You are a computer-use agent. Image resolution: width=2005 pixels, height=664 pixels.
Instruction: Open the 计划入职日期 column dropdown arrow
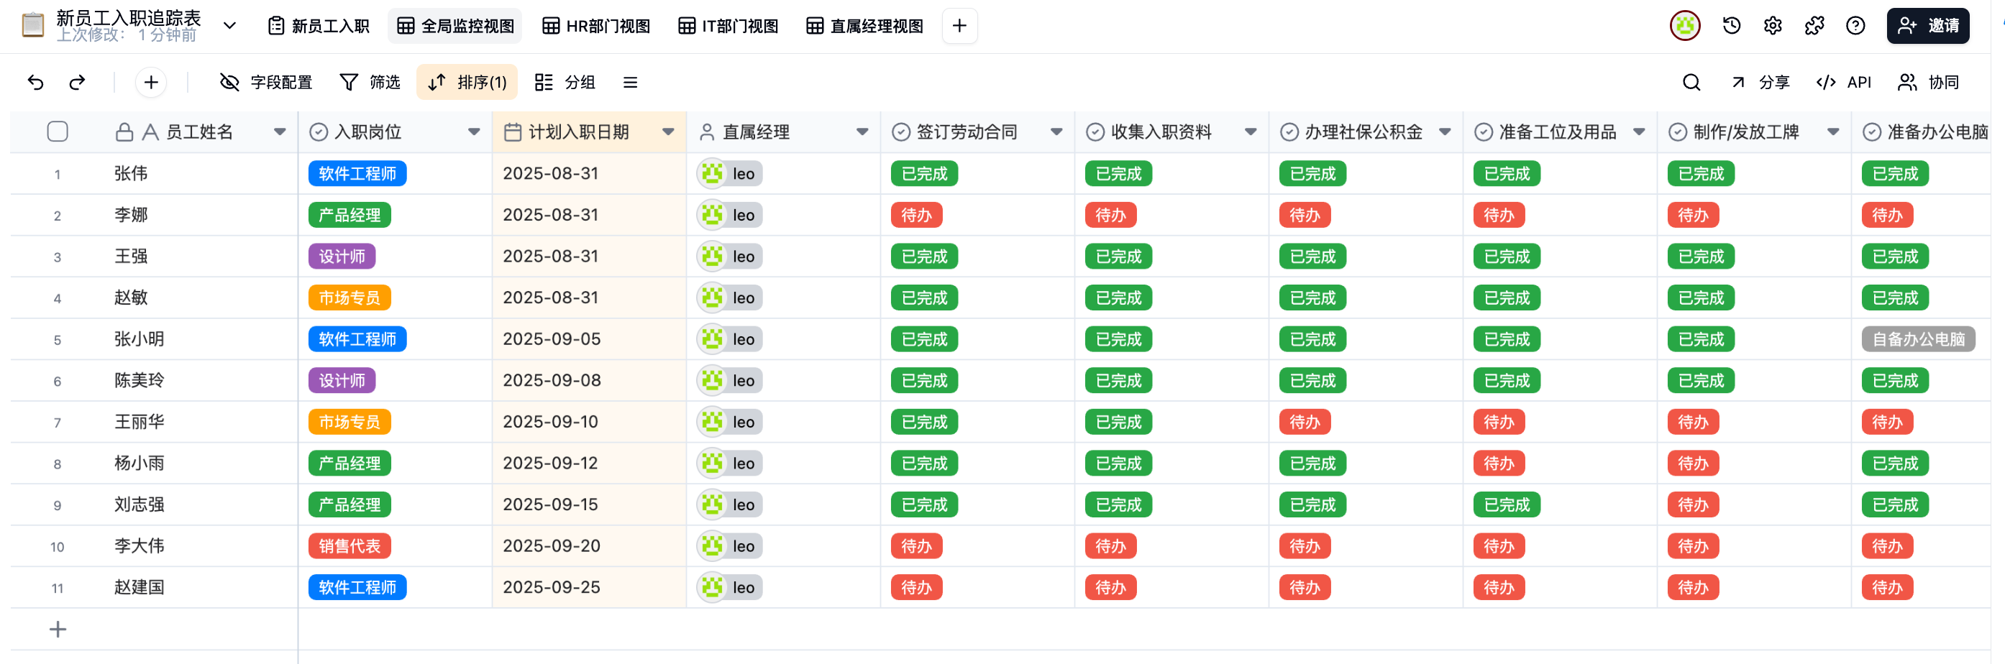click(668, 132)
